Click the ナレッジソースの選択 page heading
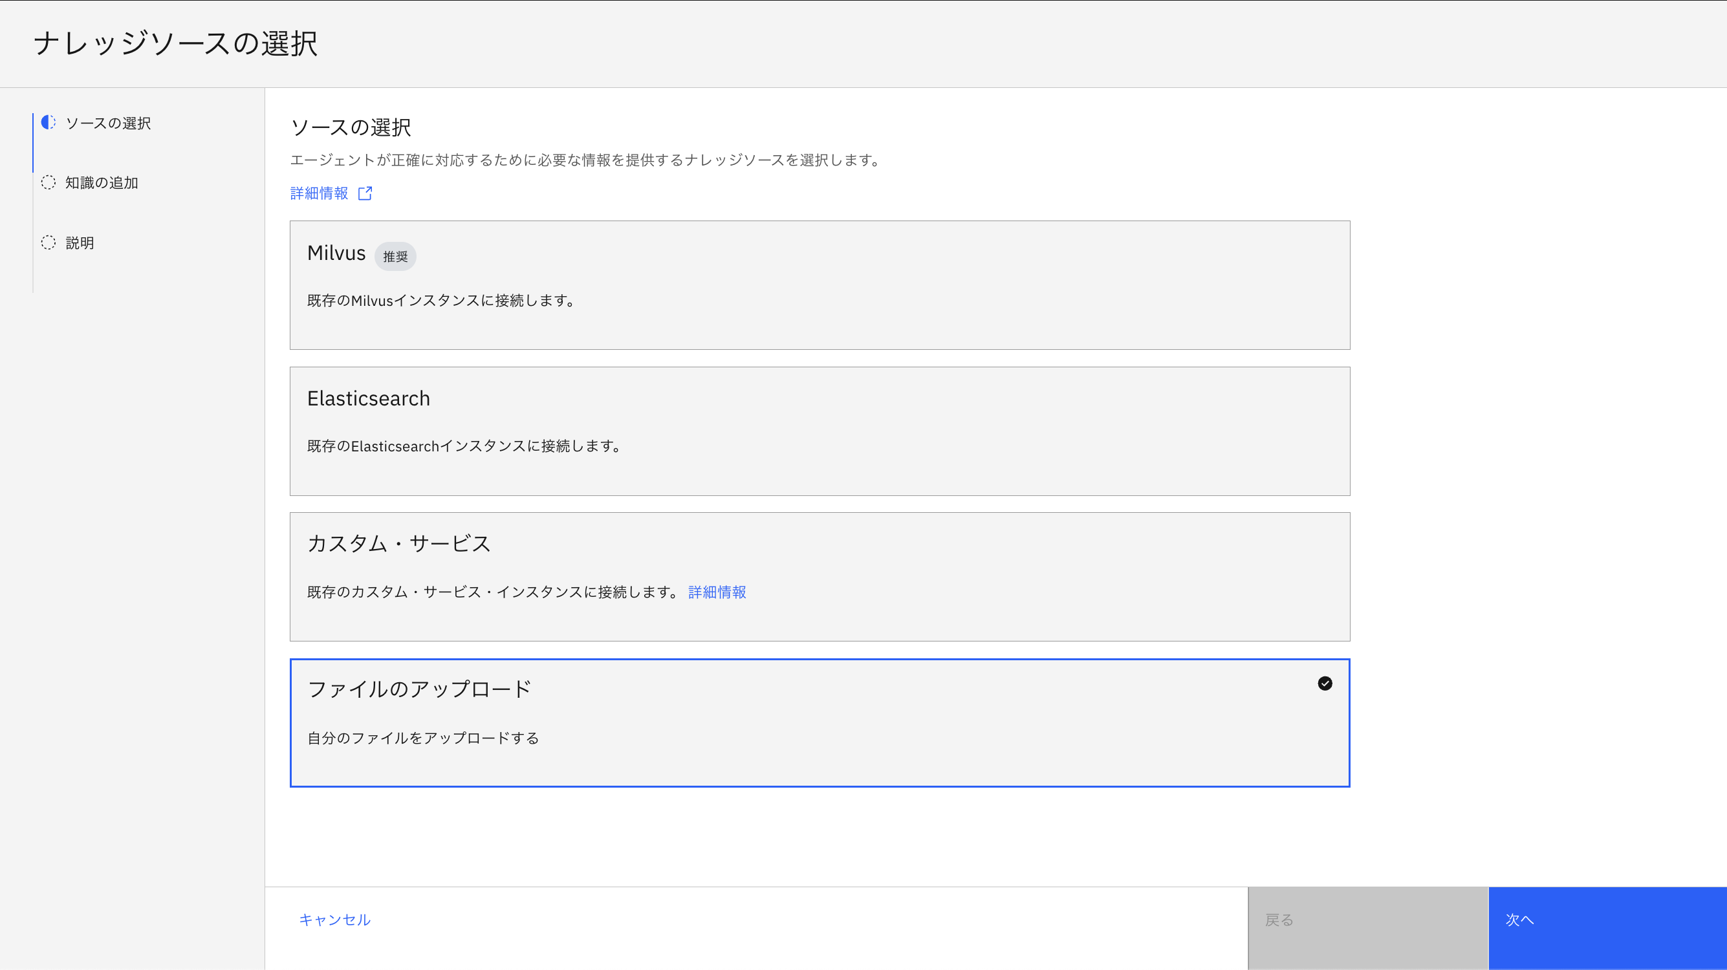The height and width of the screenshot is (970, 1727). [x=176, y=43]
